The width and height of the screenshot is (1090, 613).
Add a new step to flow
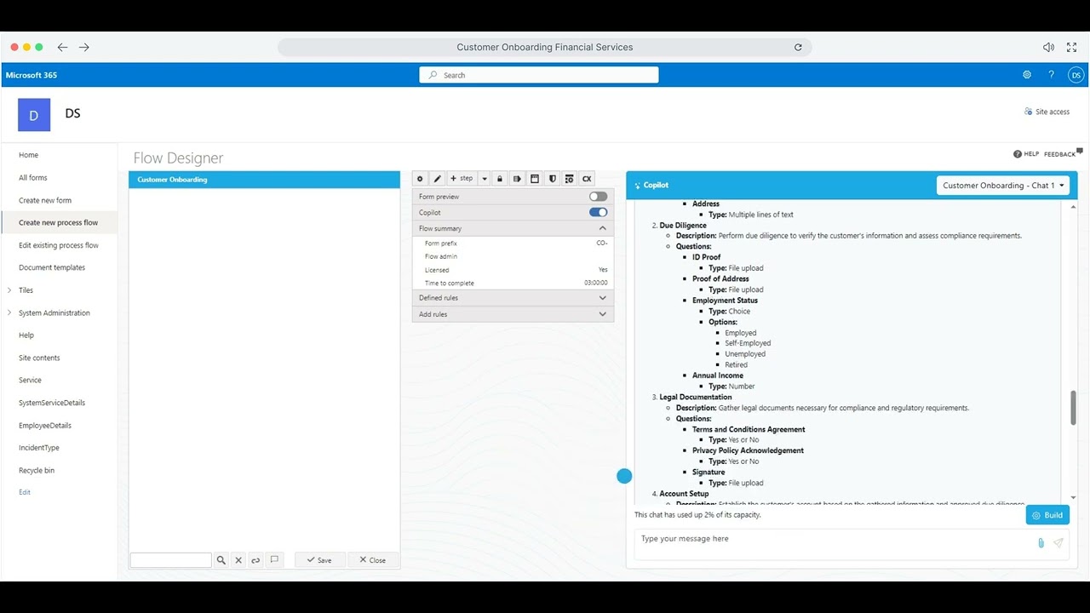tap(462, 179)
